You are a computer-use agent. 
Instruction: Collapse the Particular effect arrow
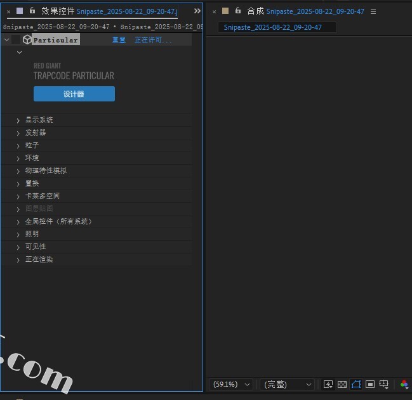(x=7, y=40)
